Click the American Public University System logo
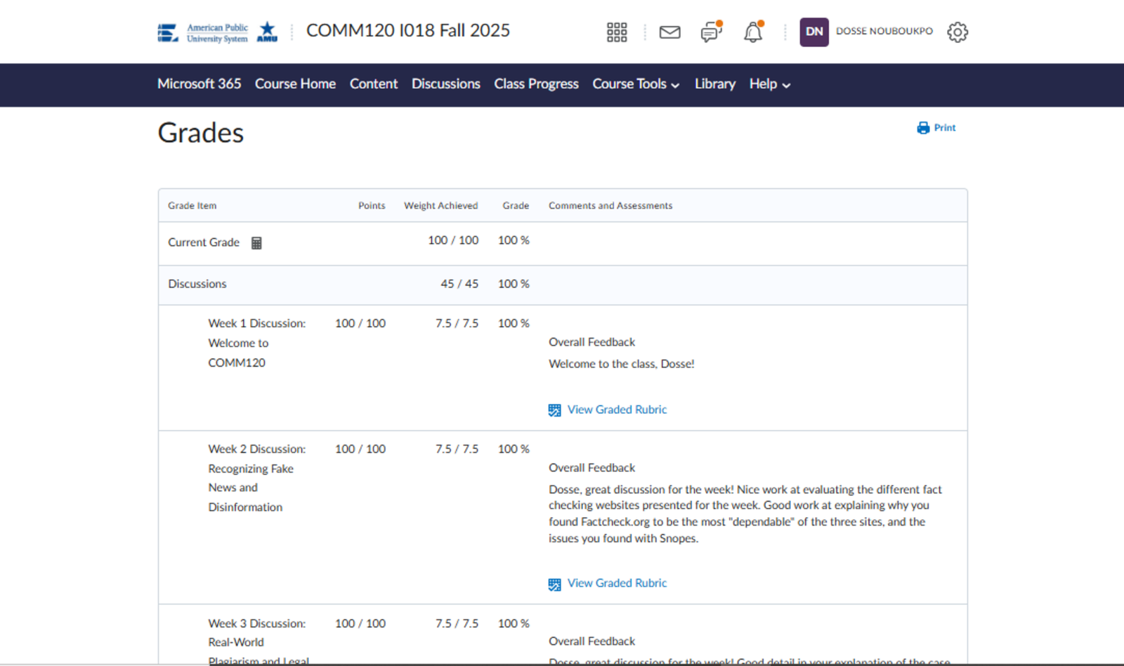This screenshot has height=666, width=1124. [x=217, y=32]
